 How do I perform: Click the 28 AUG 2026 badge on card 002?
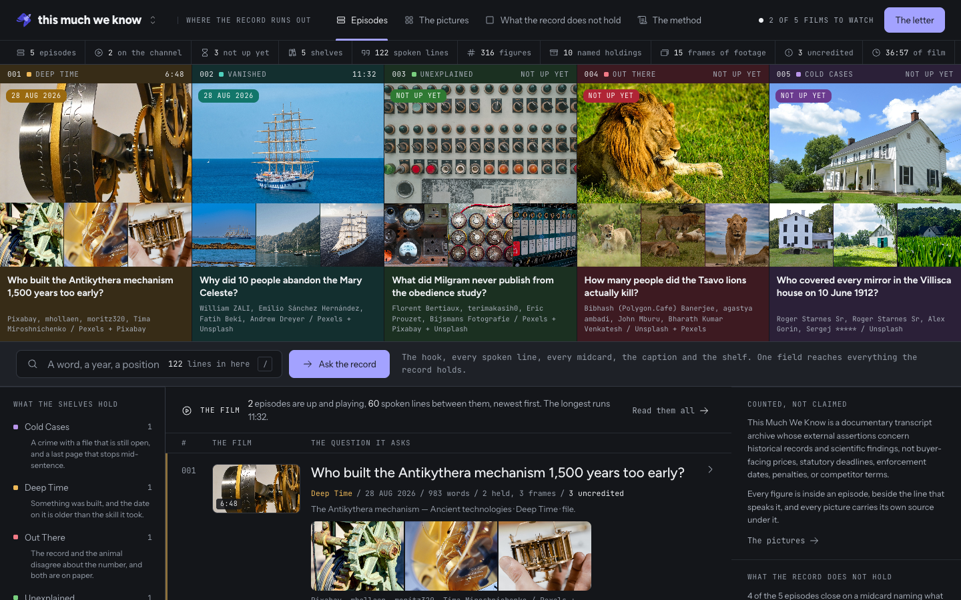[228, 96]
